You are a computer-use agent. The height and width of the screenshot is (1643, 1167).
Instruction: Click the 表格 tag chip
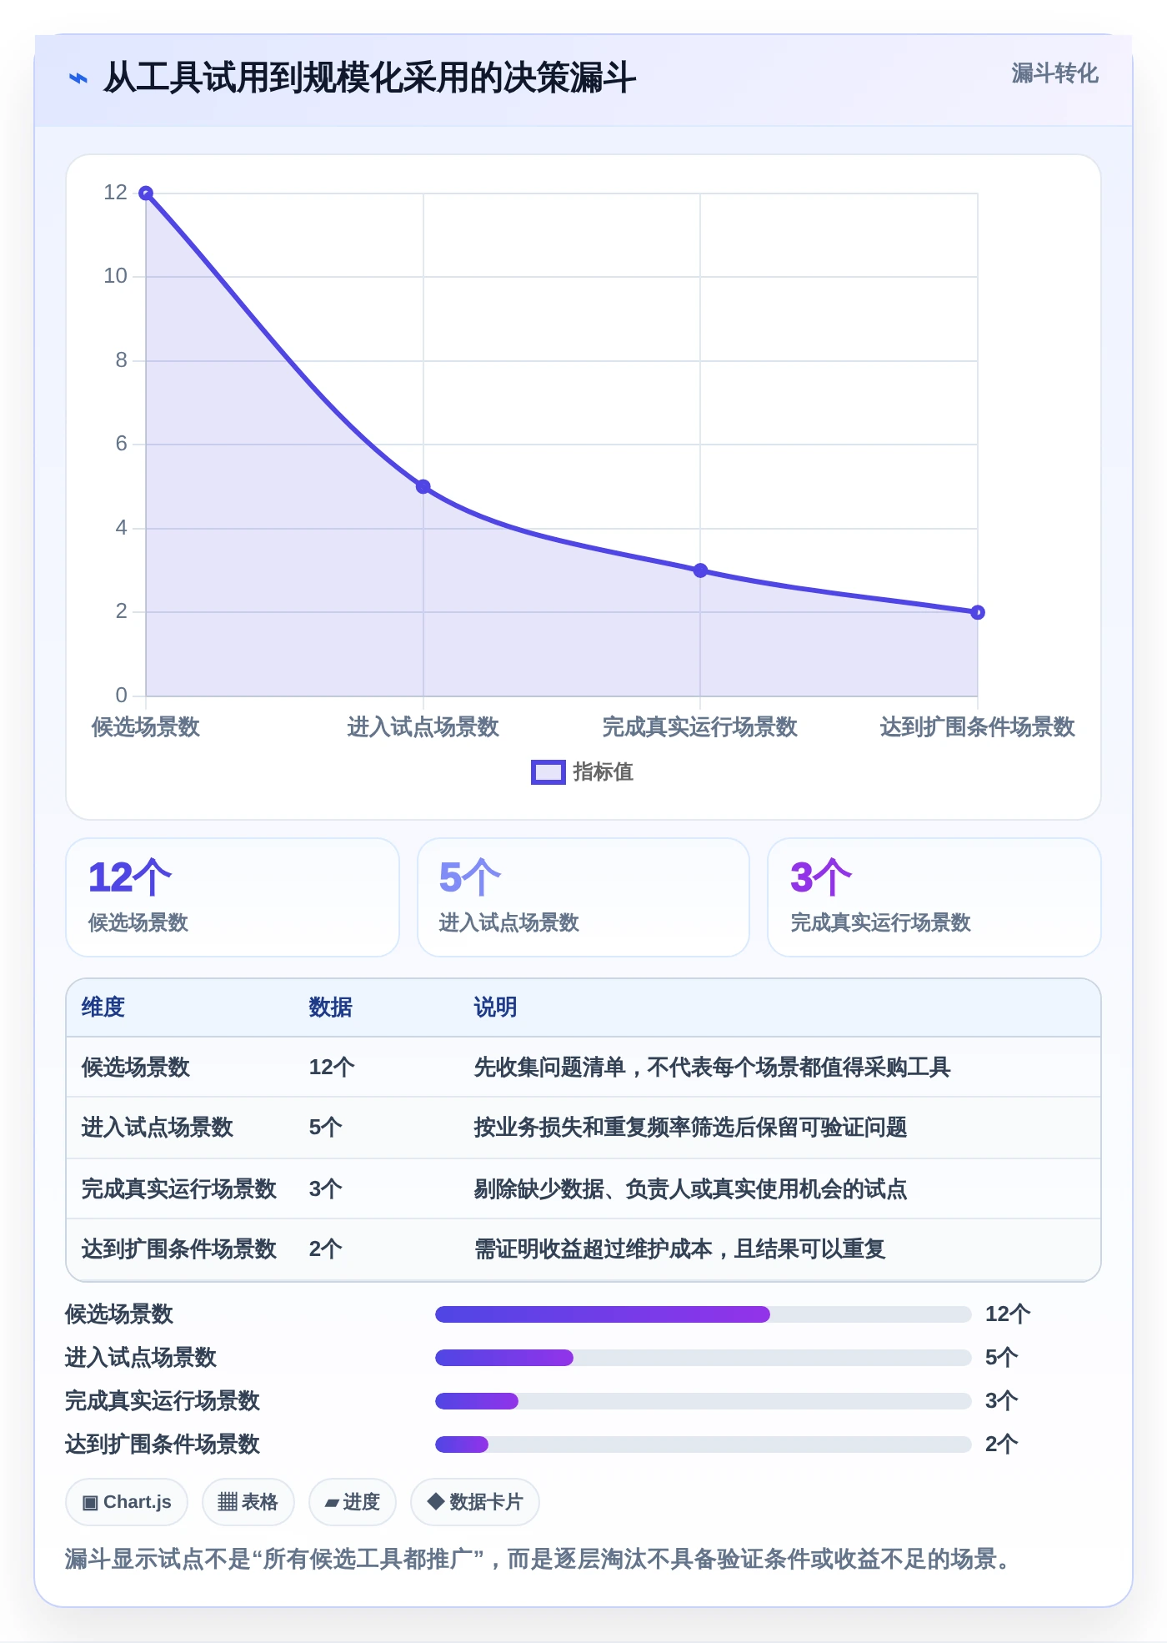(248, 1502)
